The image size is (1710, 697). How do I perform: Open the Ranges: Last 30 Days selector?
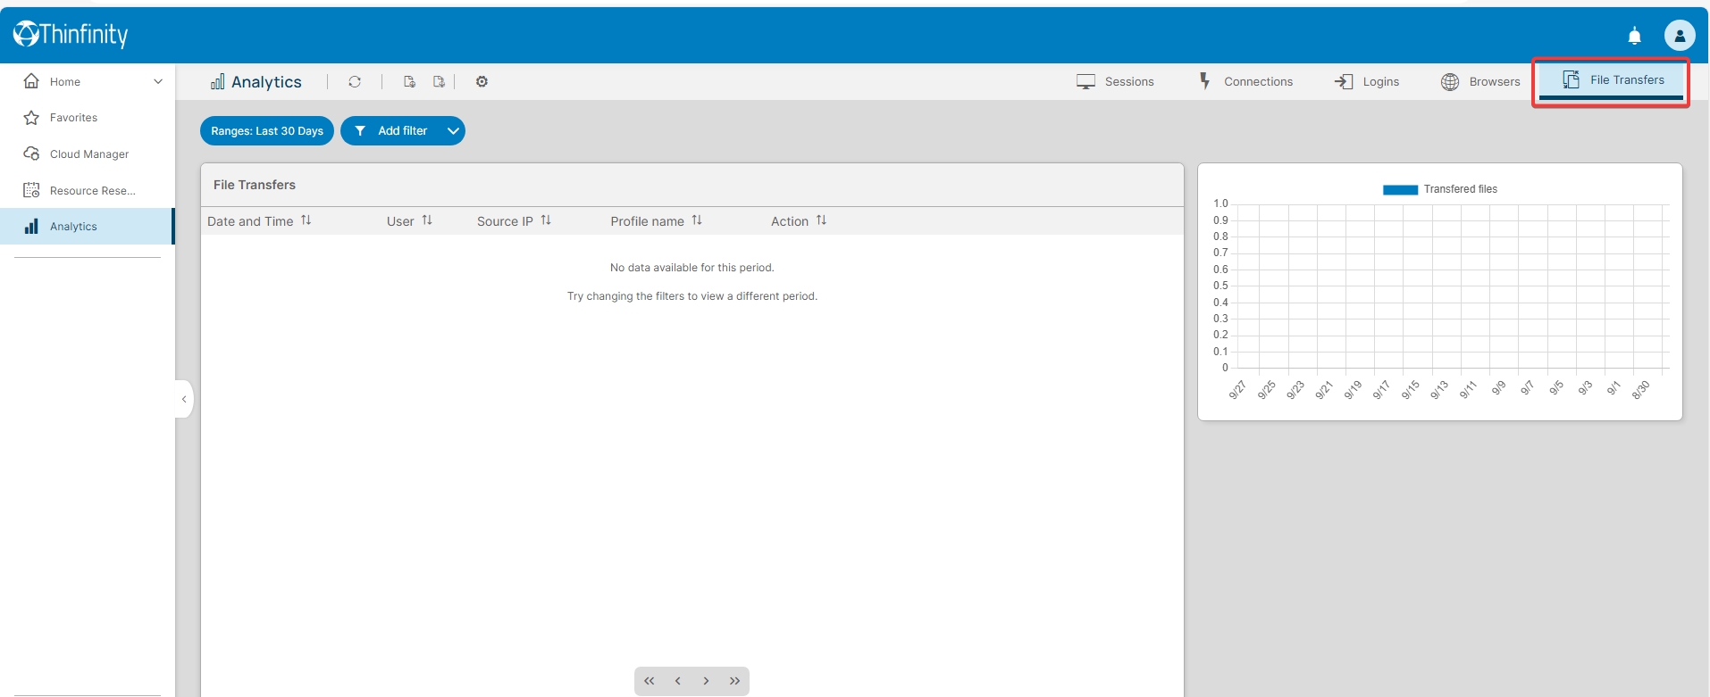click(267, 131)
